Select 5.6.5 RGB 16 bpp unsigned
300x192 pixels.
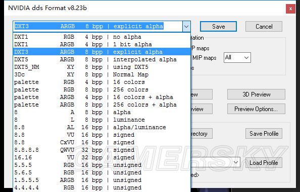pos(102,172)
